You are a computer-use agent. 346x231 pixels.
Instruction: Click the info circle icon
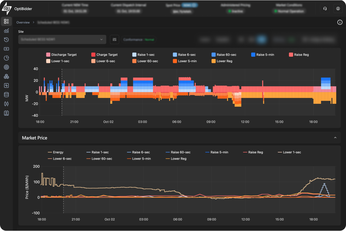pyautogui.click(x=340, y=22)
